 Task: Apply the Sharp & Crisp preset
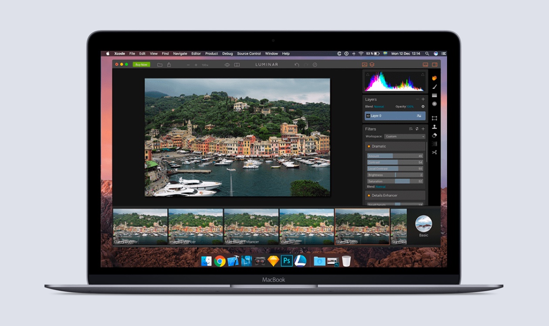362,227
